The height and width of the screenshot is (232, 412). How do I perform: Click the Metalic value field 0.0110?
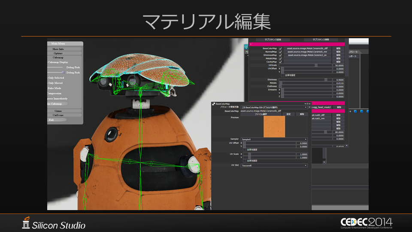[339, 83]
